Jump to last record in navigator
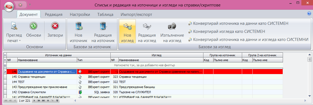Viewport: 313px width, 105px height. pos(43,101)
